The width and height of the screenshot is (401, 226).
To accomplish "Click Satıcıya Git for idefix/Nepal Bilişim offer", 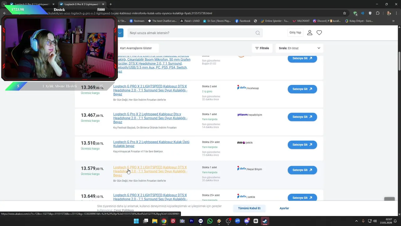I will pos(302,170).
